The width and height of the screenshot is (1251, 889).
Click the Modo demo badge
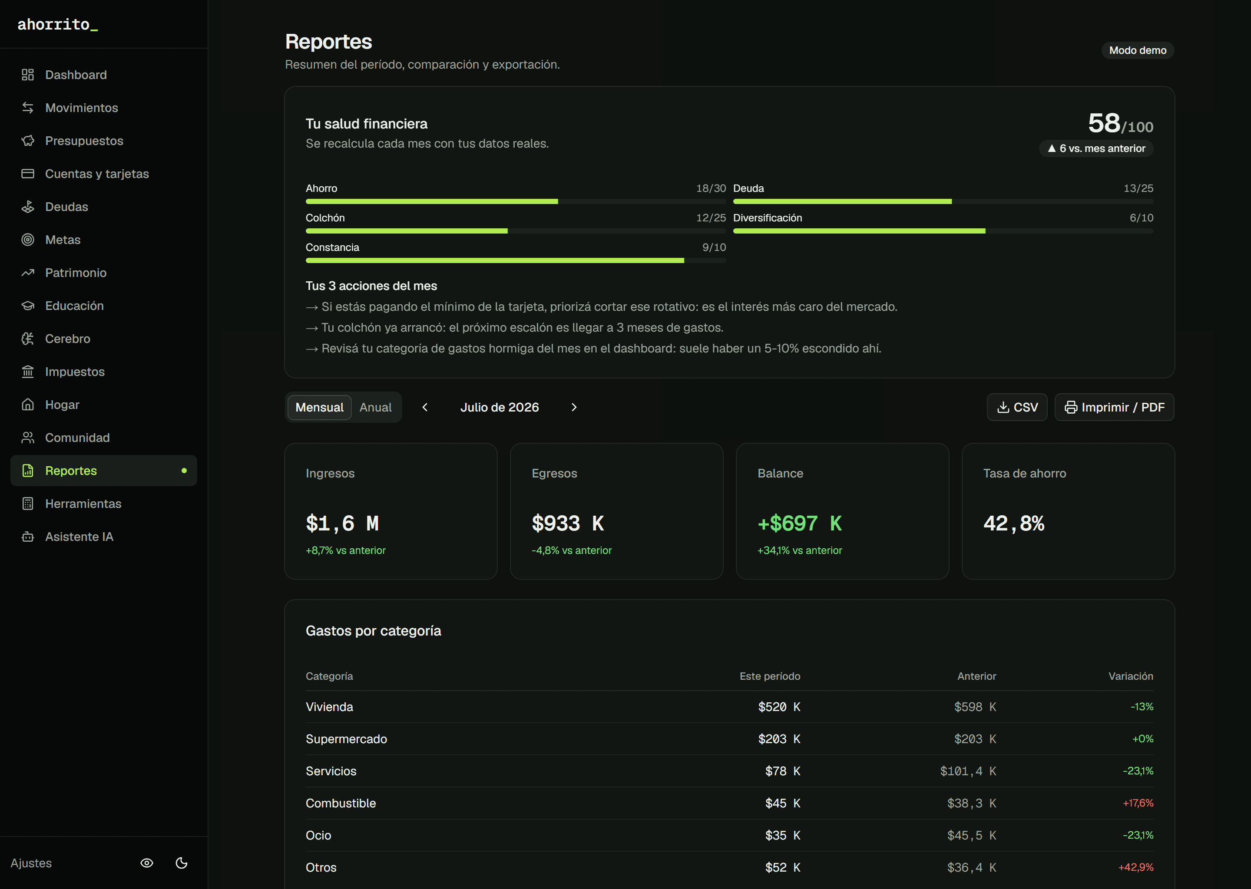tap(1138, 50)
